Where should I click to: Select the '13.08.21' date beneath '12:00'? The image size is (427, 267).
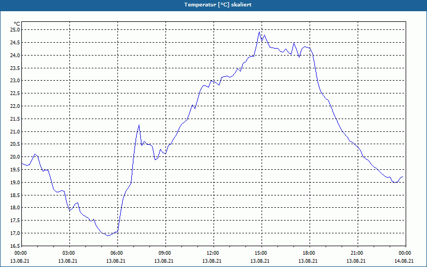click(211, 261)
